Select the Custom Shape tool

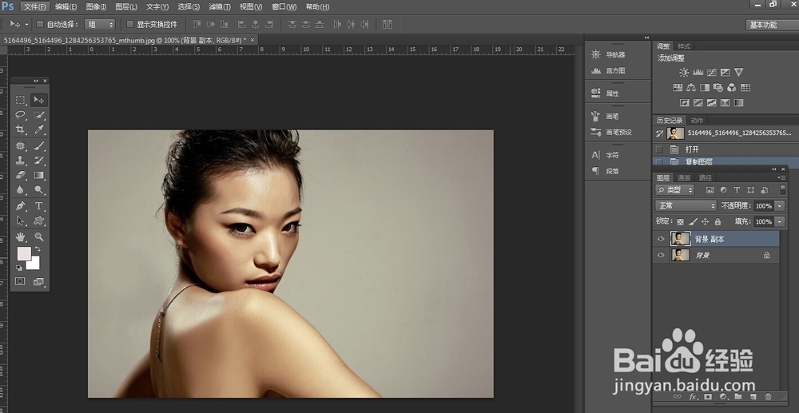[x=38, y=221]
